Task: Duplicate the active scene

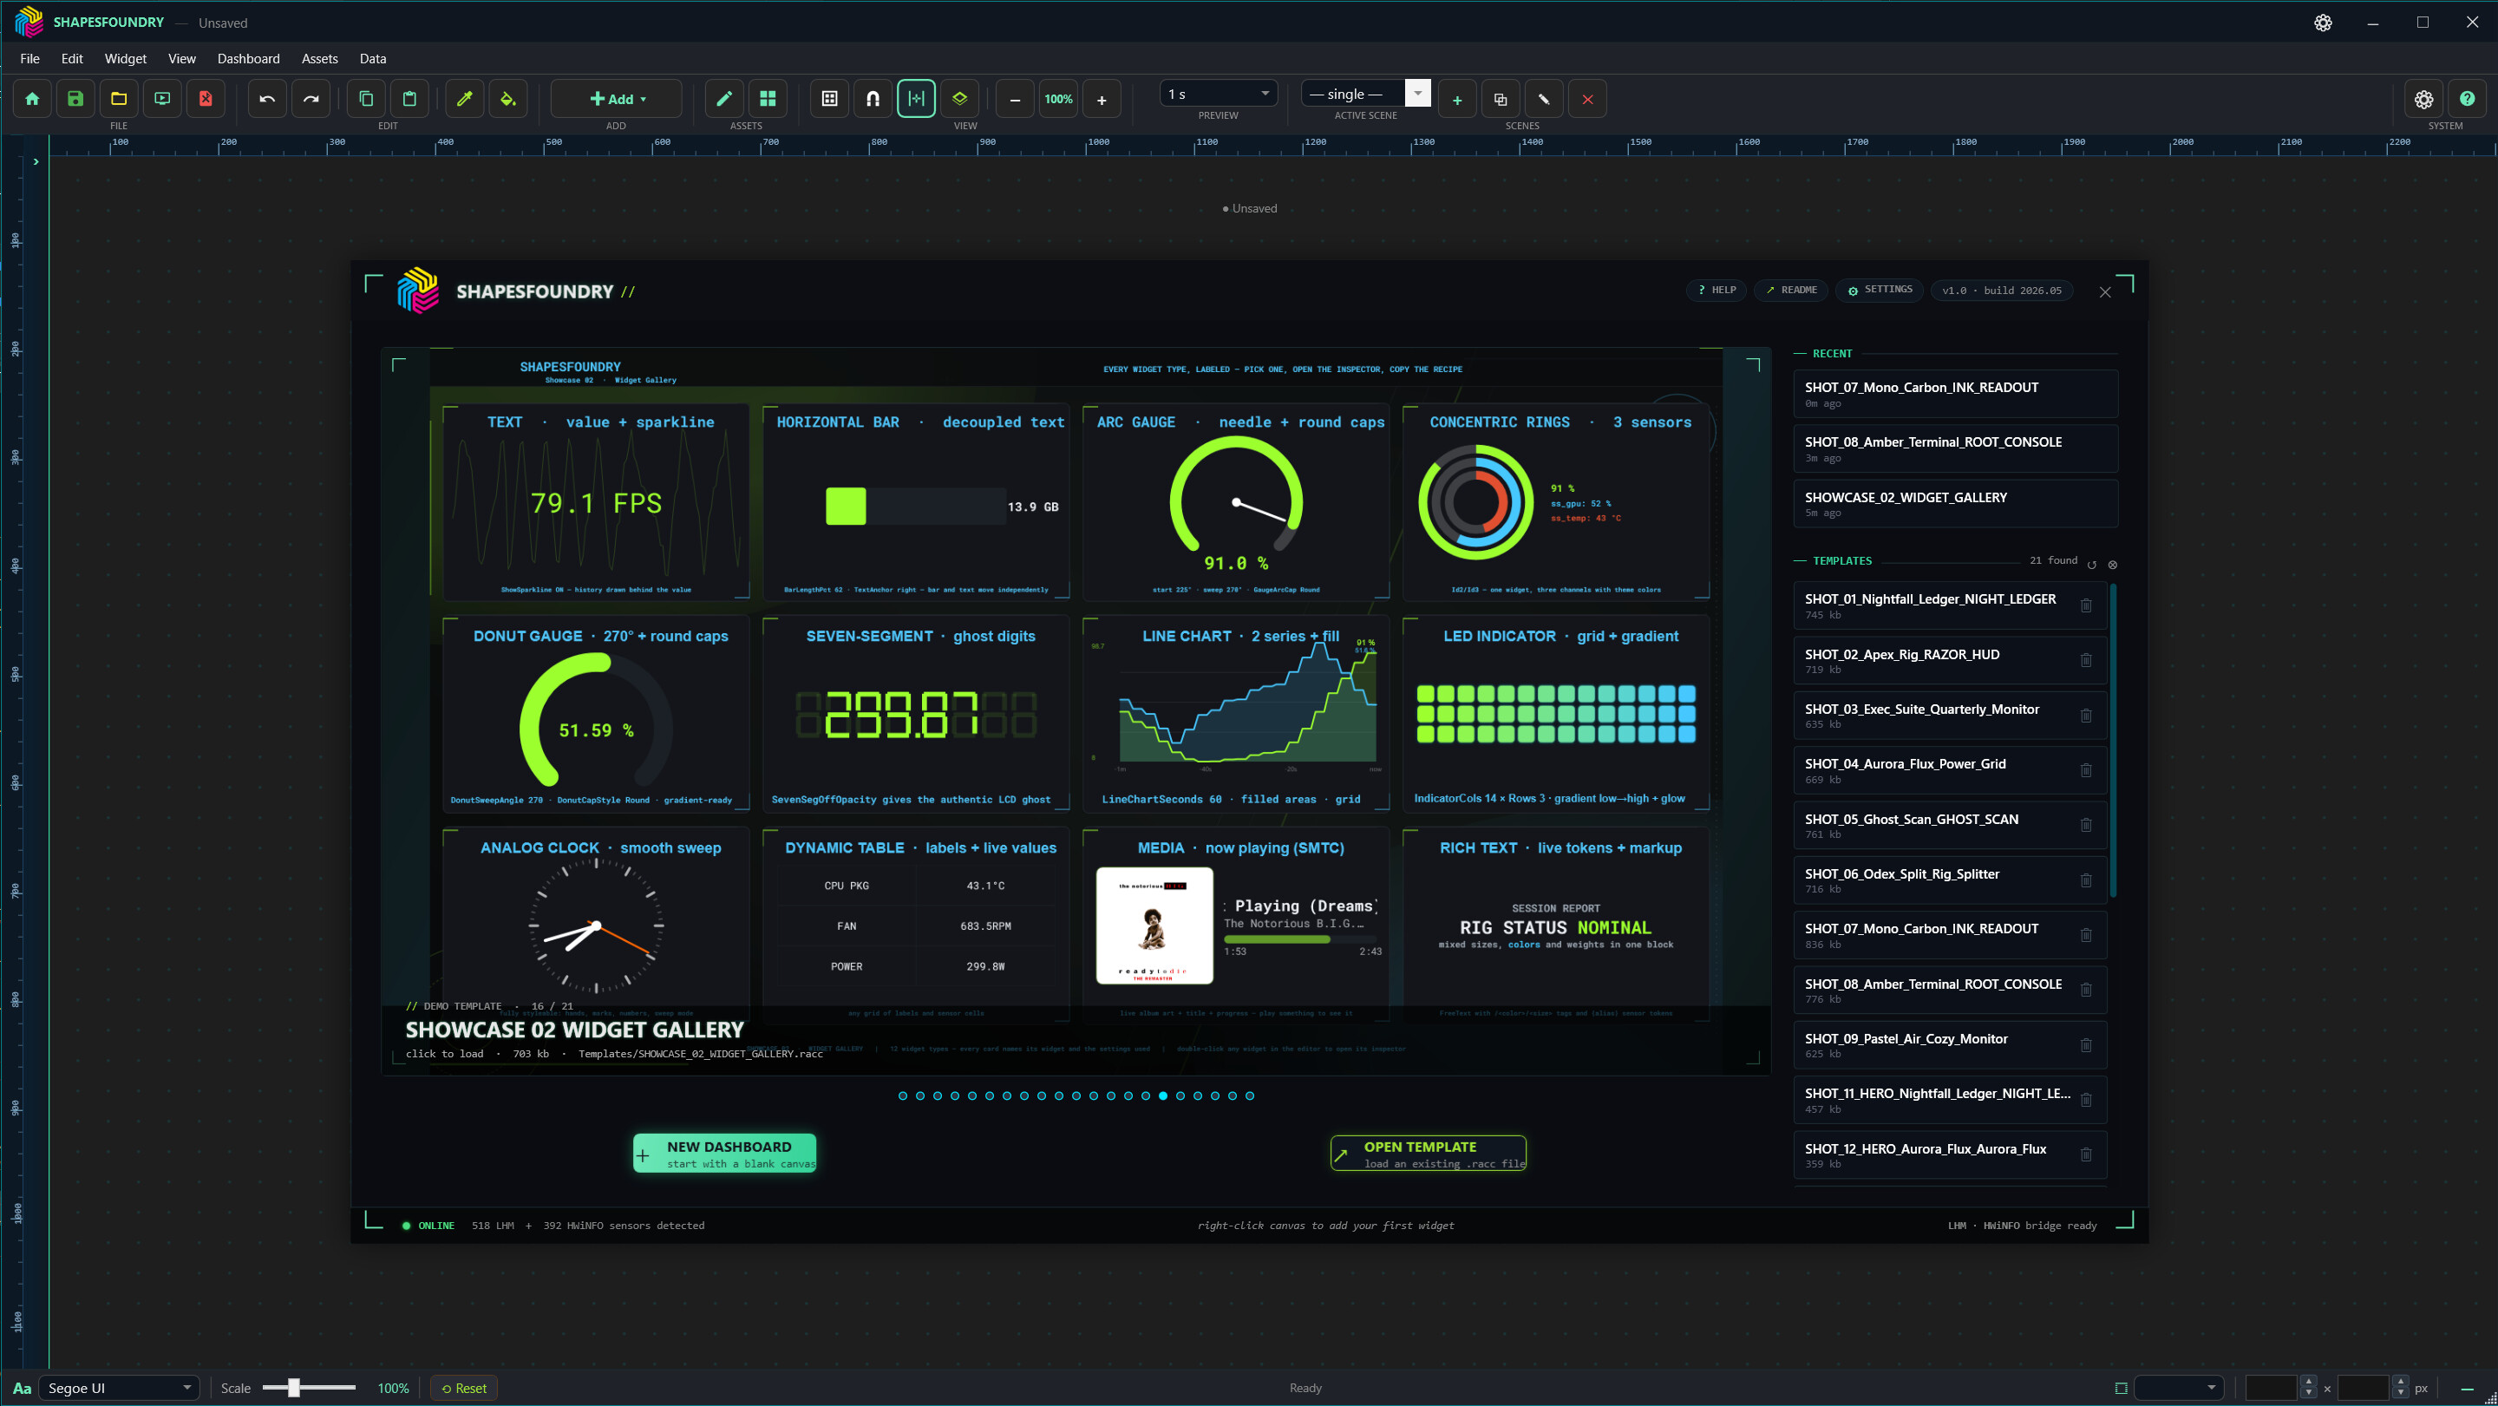Action: [1501, 99]
